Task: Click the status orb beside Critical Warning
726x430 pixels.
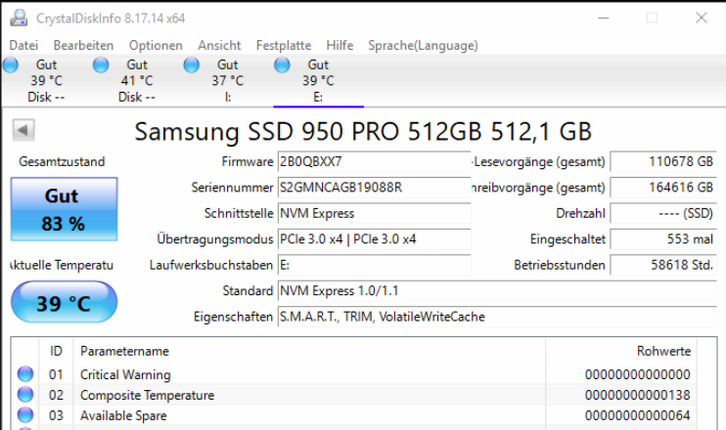Action: [25, 374]
